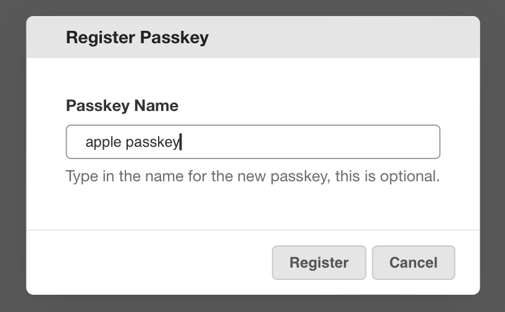This screenshot has width=505, height=312.
Task: Click the hint text below the name field
Action: [252, 177]
